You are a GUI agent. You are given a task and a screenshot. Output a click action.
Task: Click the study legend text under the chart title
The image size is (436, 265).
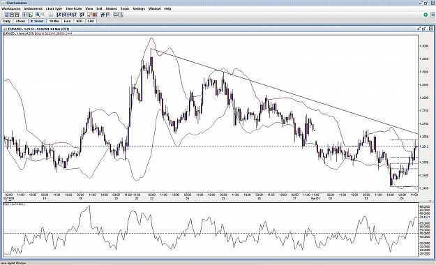coord(38,33)
